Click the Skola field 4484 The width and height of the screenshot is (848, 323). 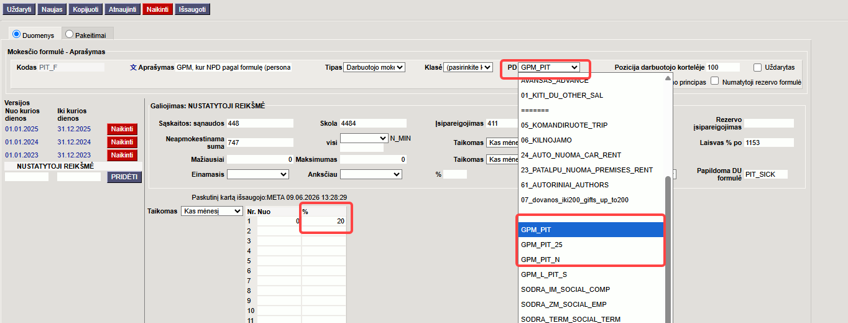point(373,123)
